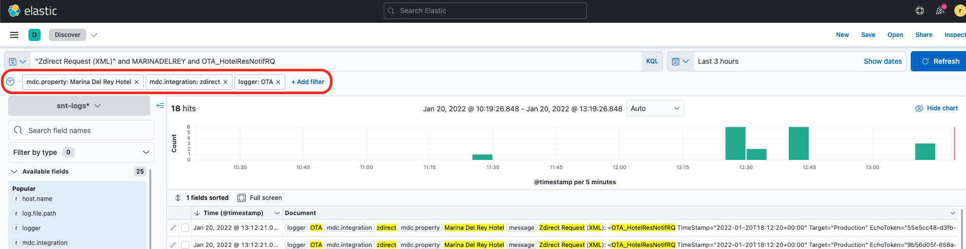Edit the mdc.property Marina Del Rey Hotel filter
The width and height of the screenshot is (966, 249).
(79, 82)
